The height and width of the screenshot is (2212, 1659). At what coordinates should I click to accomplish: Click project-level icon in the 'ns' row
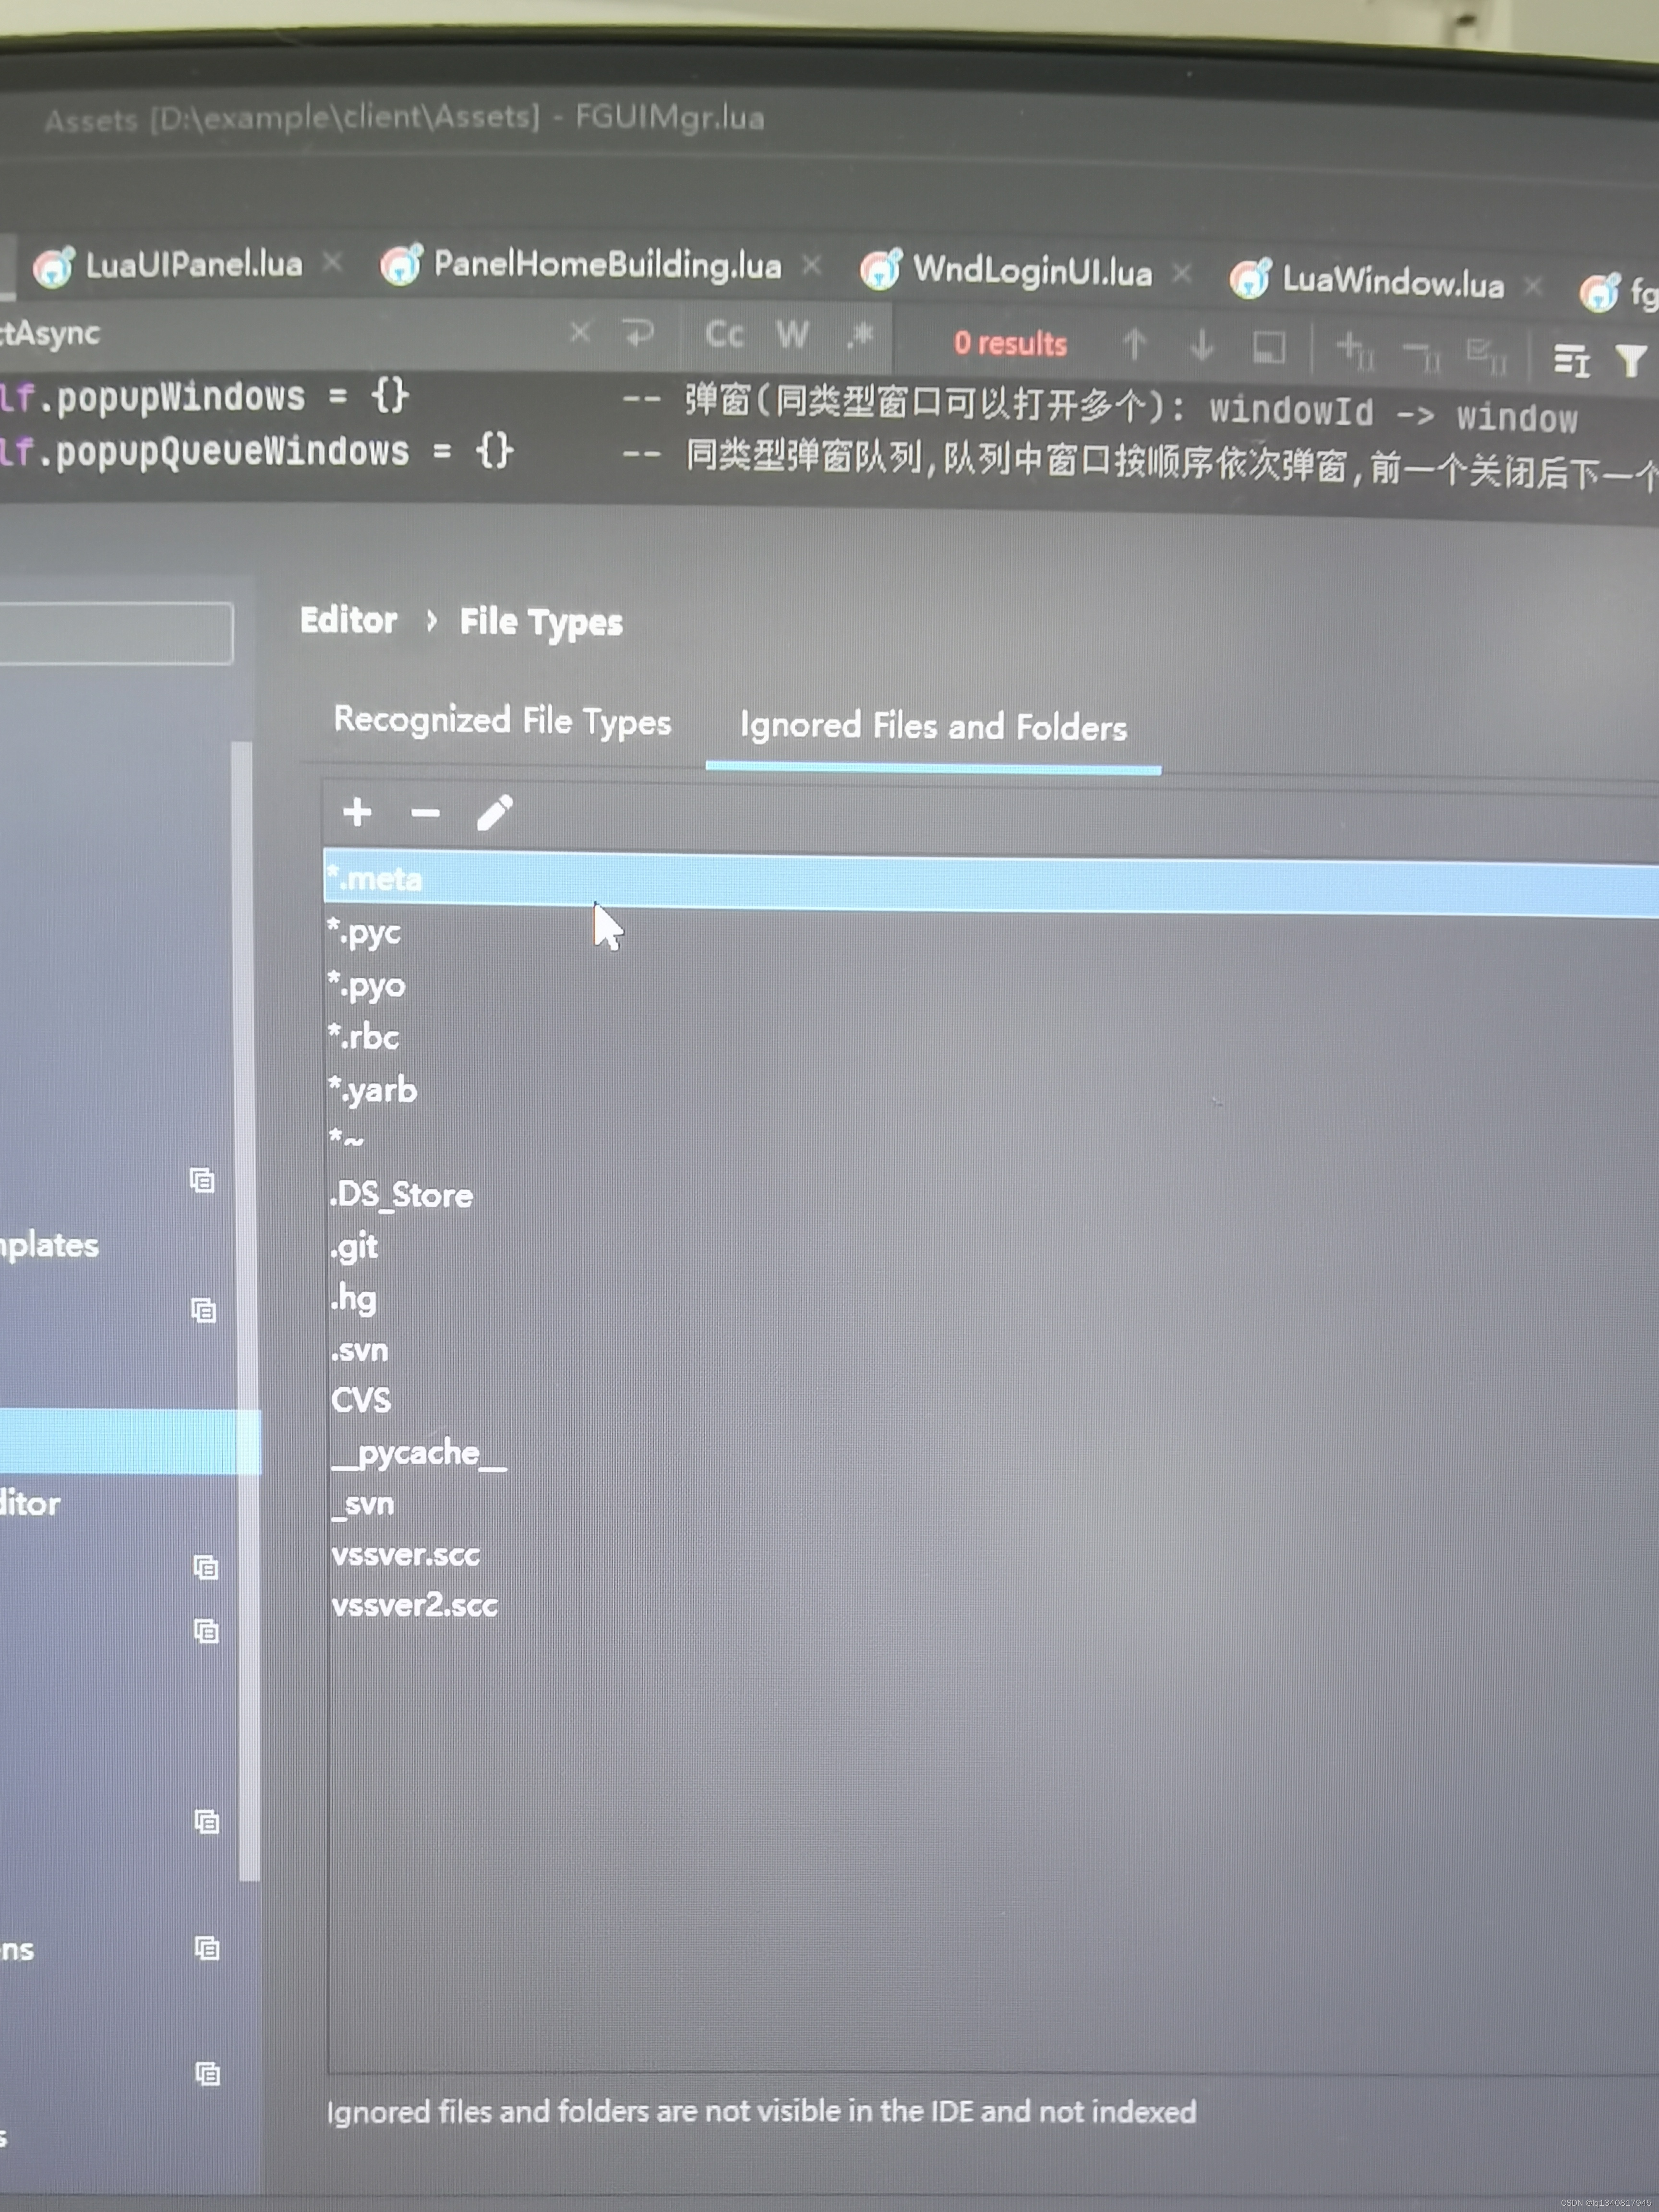click(x=207, y=1948)
